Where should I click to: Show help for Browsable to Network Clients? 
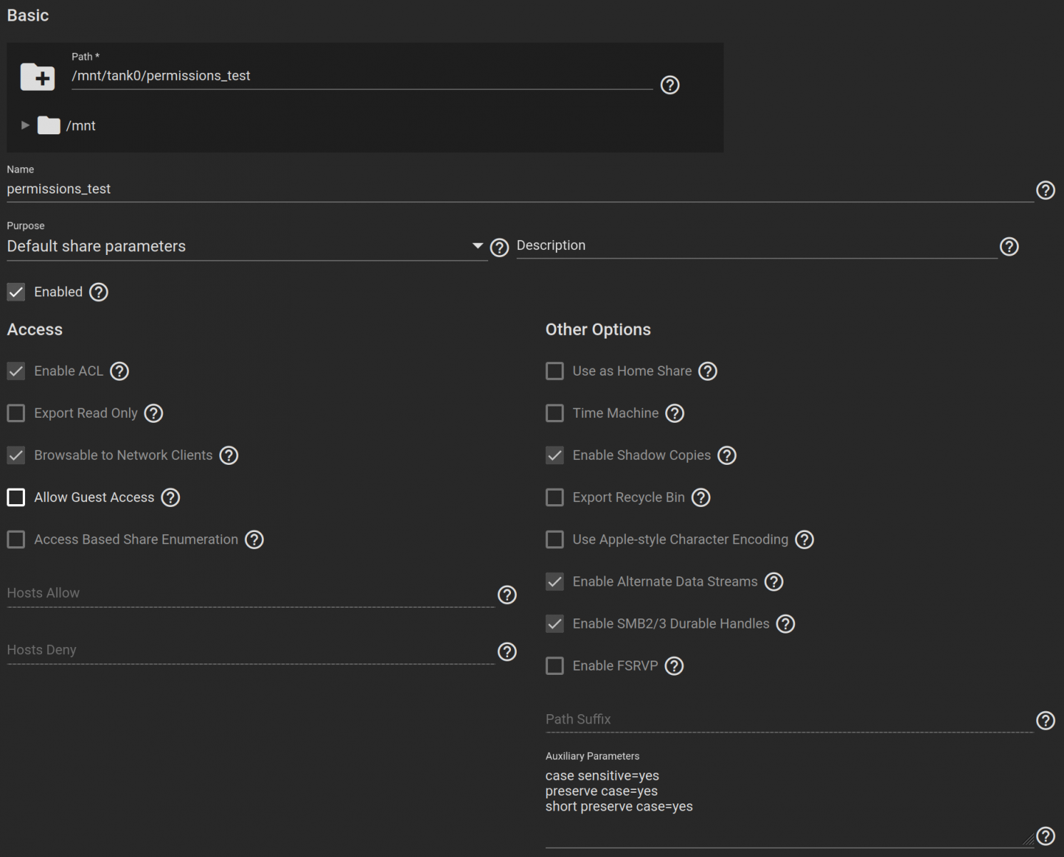228,456
